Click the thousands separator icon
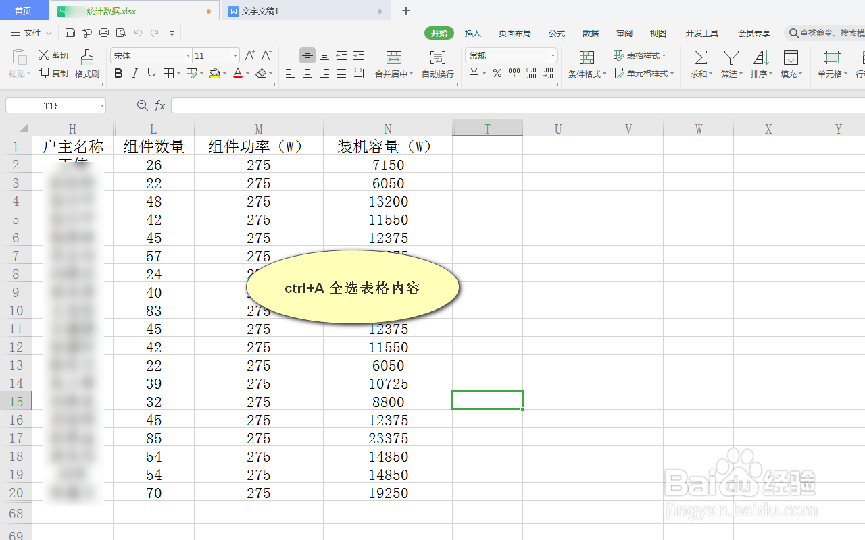The width and height of the screenshot is (865, 540). (514, 74)
